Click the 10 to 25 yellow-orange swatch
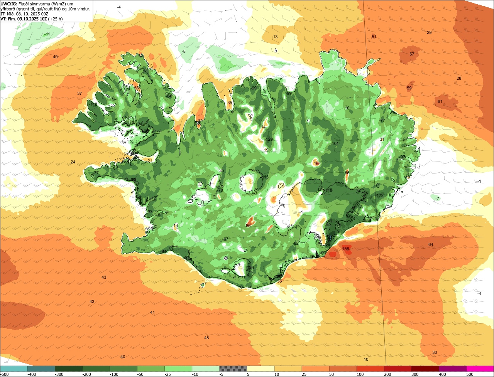 (288, 369)
